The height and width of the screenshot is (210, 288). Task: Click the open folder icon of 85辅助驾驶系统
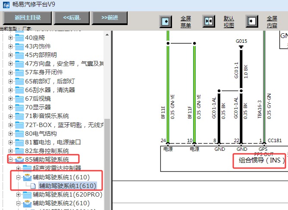pyautogui.click(x=19, y=159)
